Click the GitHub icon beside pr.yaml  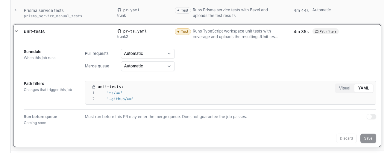(119, 10)
